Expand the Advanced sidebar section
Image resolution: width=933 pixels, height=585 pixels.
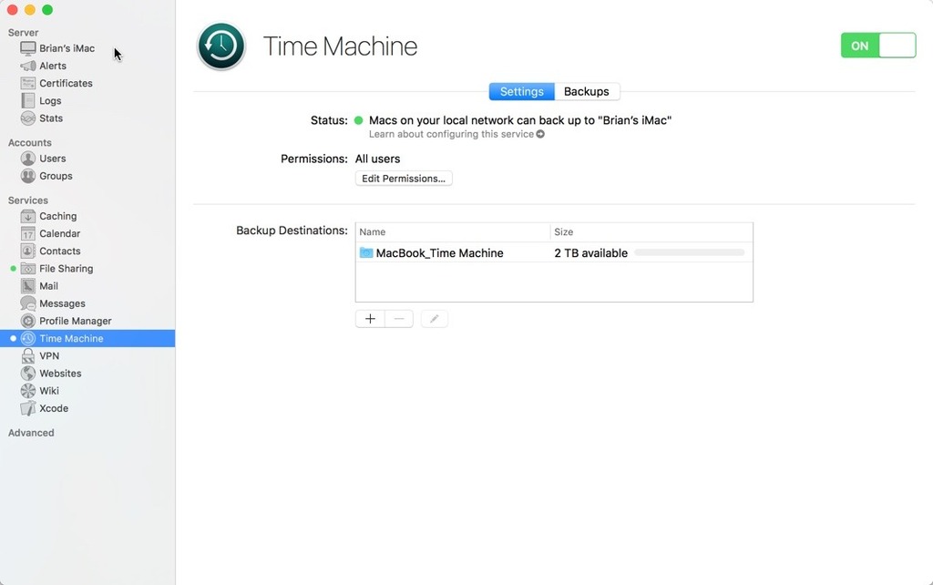[x=31, y=433]
